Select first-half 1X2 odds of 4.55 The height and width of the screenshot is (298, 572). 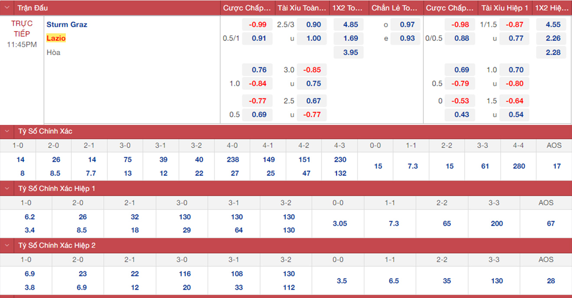[553, 25]
